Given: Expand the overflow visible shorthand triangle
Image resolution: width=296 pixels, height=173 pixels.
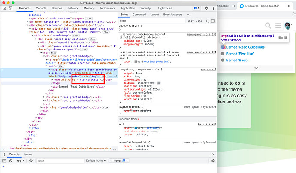Looking at the screenshot, I should [139, 99].
